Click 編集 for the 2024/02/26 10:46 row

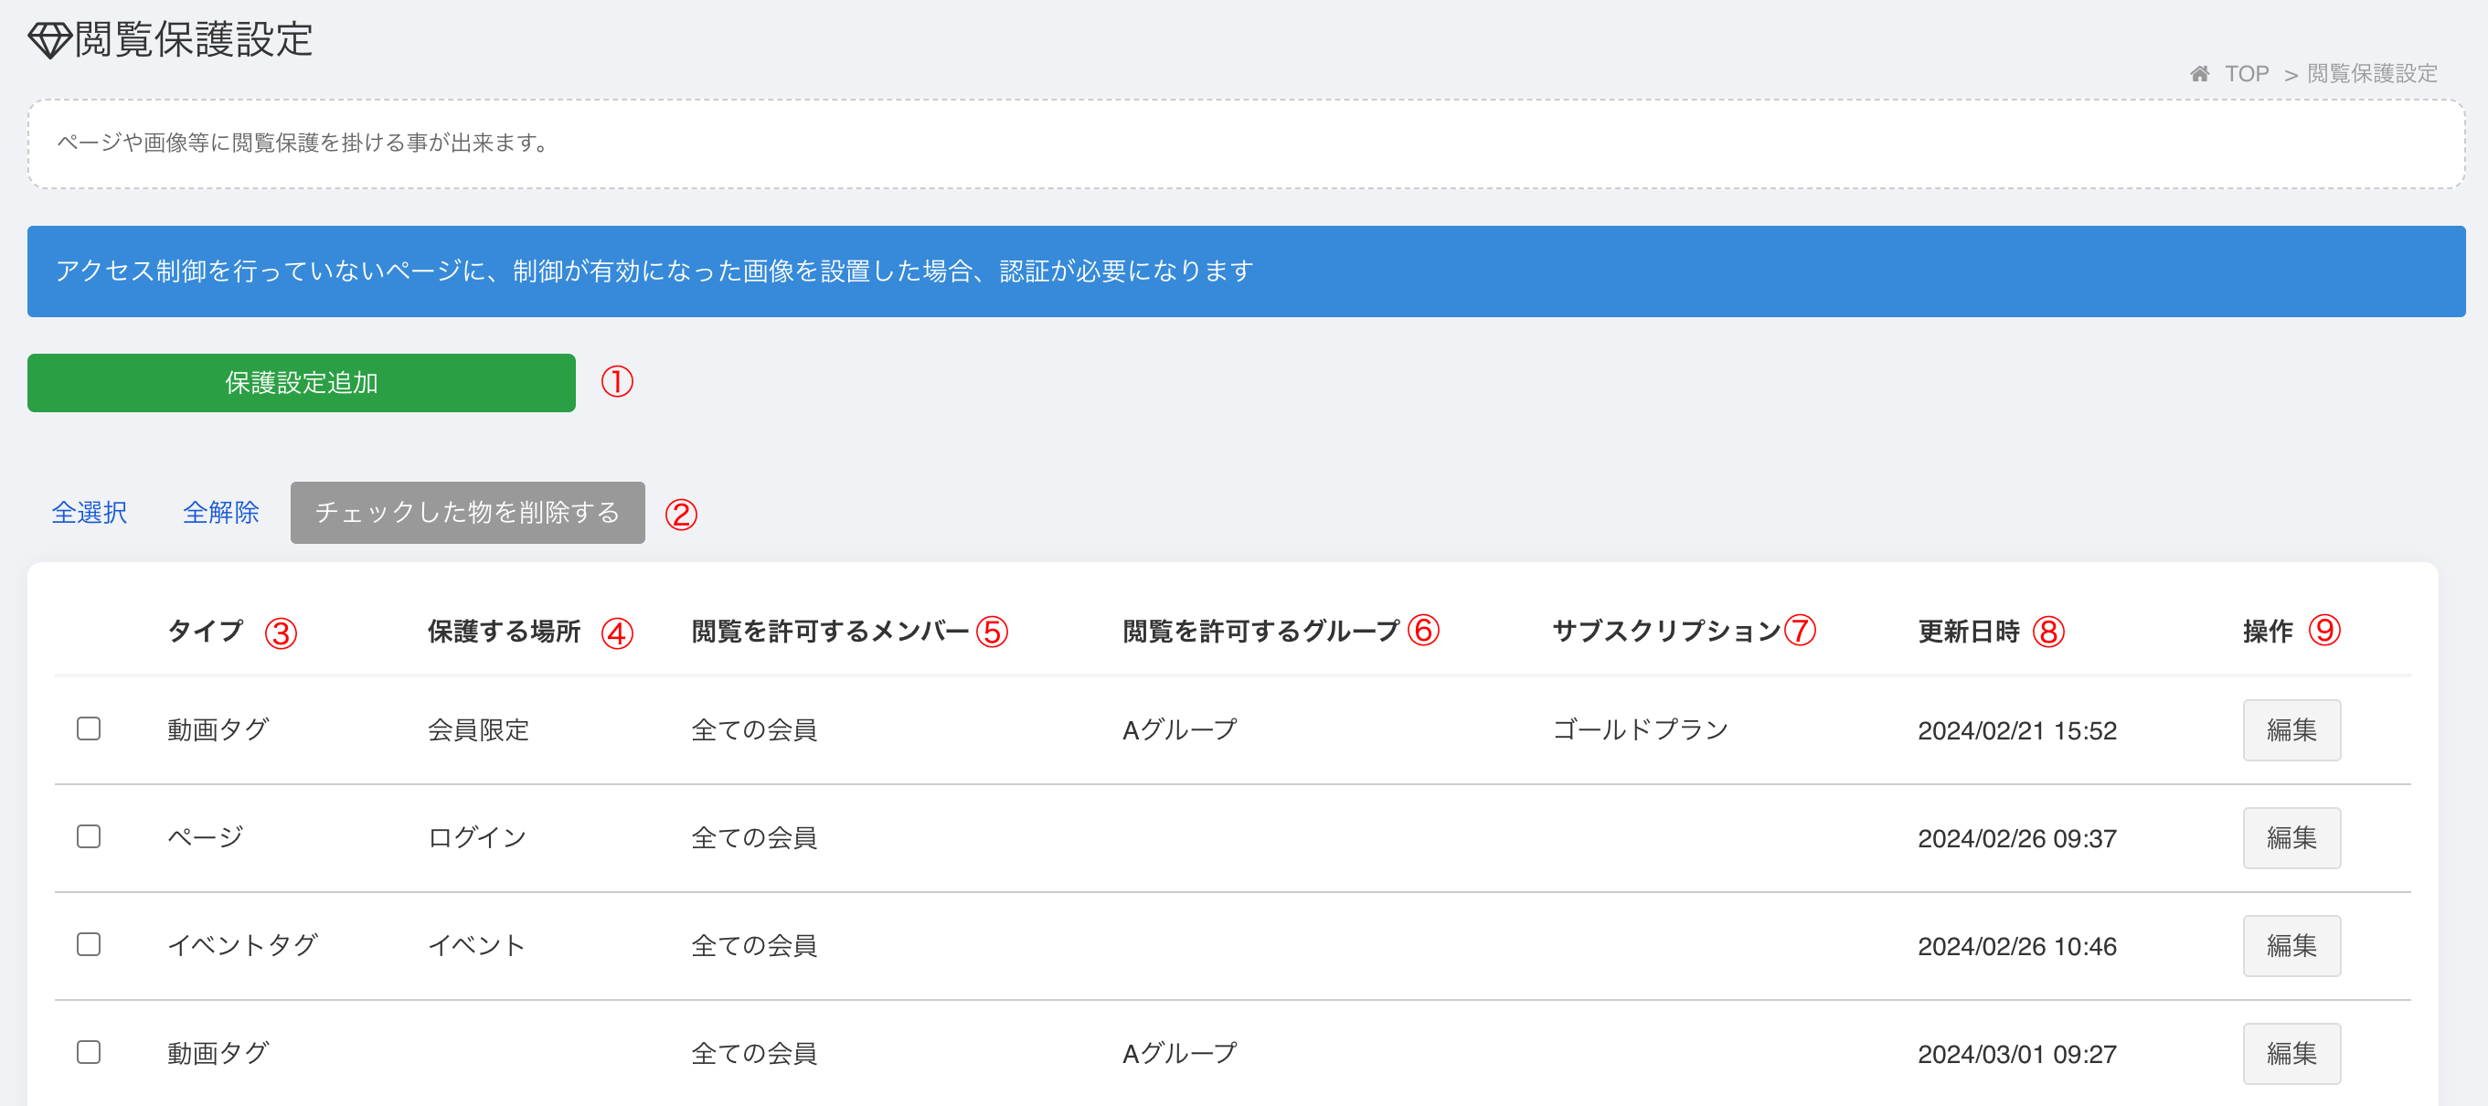tap(2291, 946)
